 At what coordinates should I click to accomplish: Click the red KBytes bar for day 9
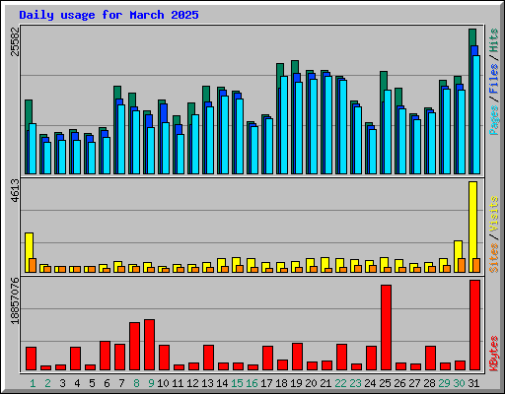150,345
